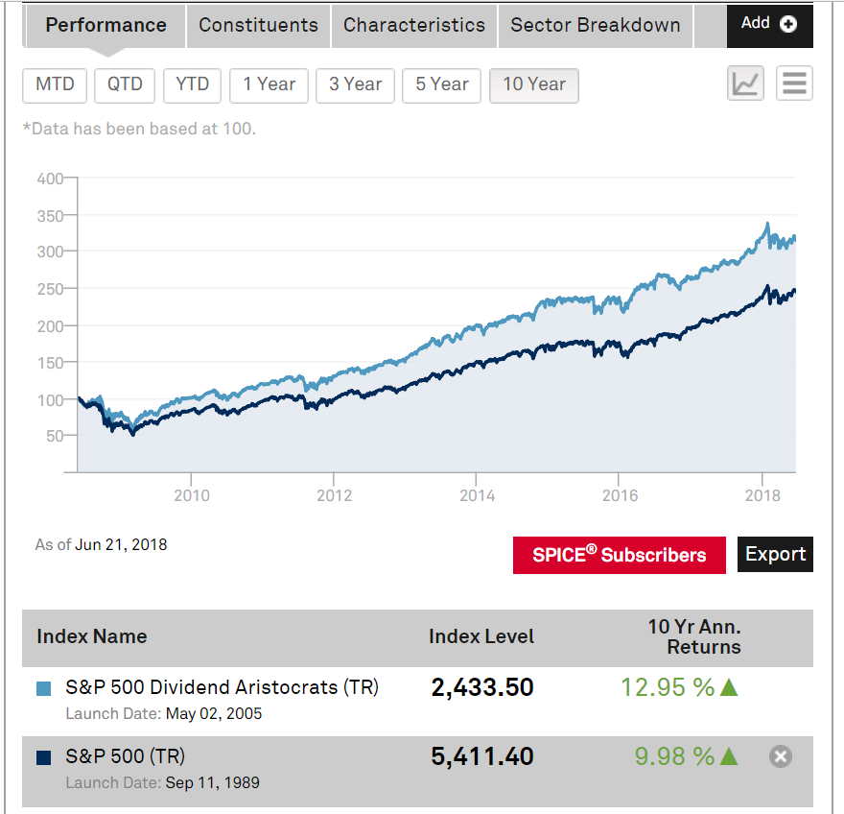Image resolution: width=844 pixels, height=814 pixels.
Task: Click the SPICE Subscribers button
Action: click(x=619, y=555)
